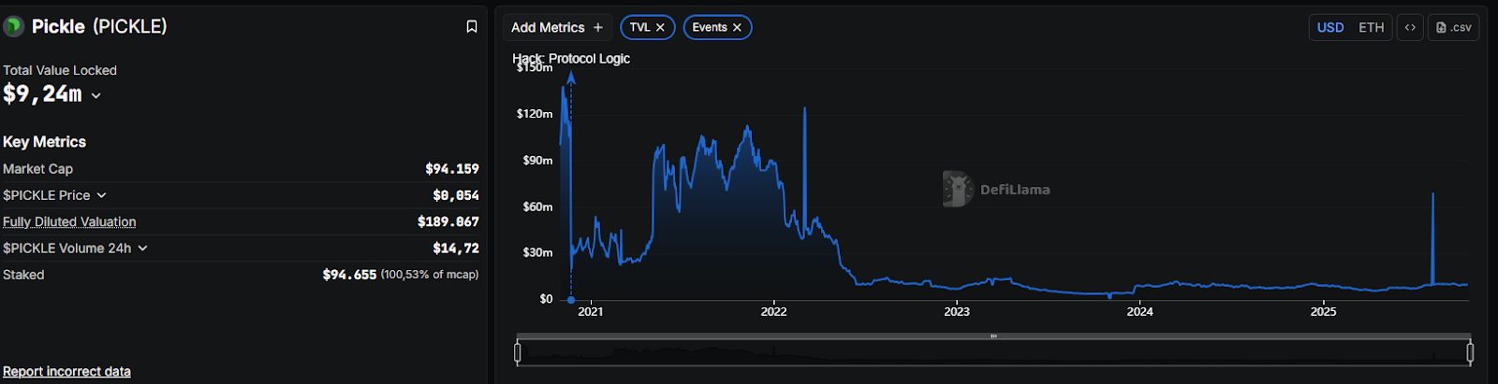
Task: Click the event dot at chart baseline
Action: click(571, 300)
